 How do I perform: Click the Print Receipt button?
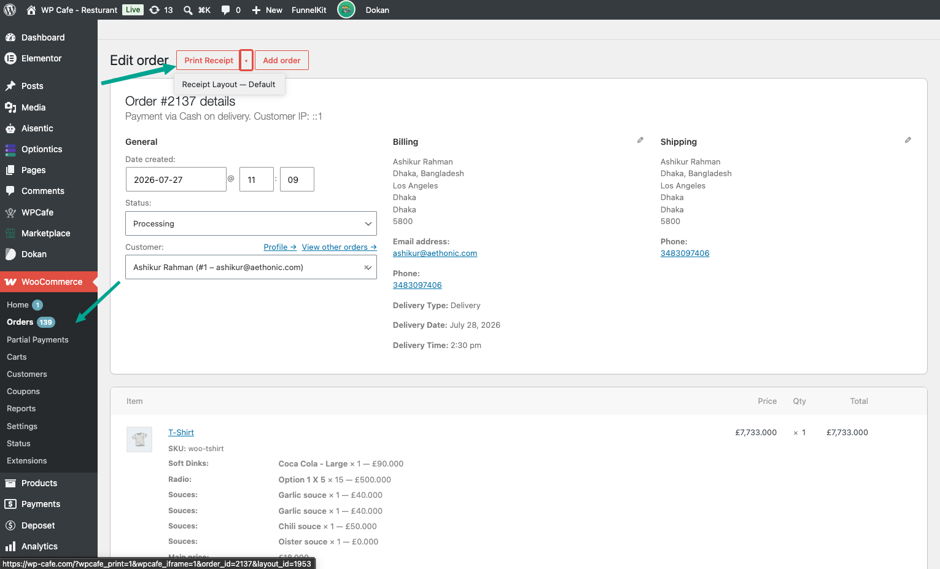[208, 60]
